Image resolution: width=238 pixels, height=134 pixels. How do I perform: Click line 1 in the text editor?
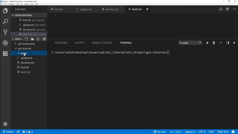pos(142,15)
